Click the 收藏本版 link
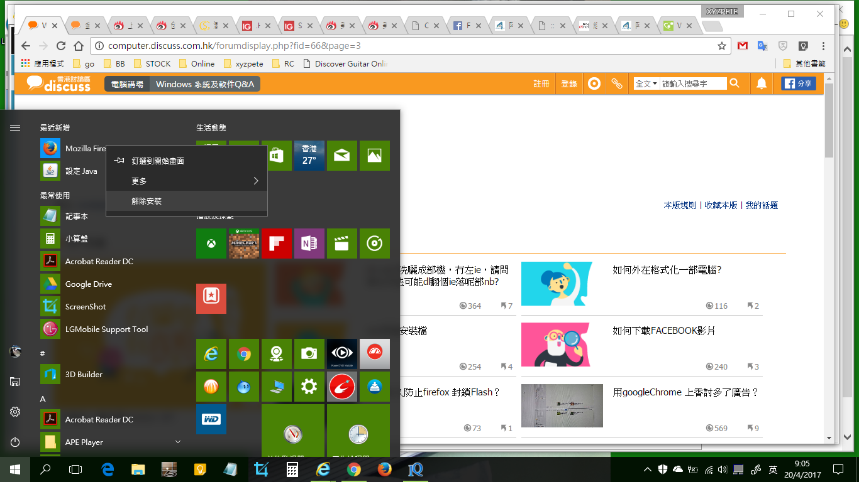The image size is (859, 482). click(721, 205)
